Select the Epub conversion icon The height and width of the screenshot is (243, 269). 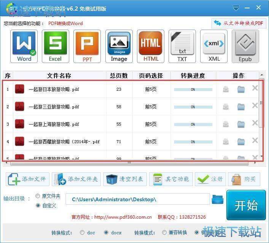coord(245,46)
